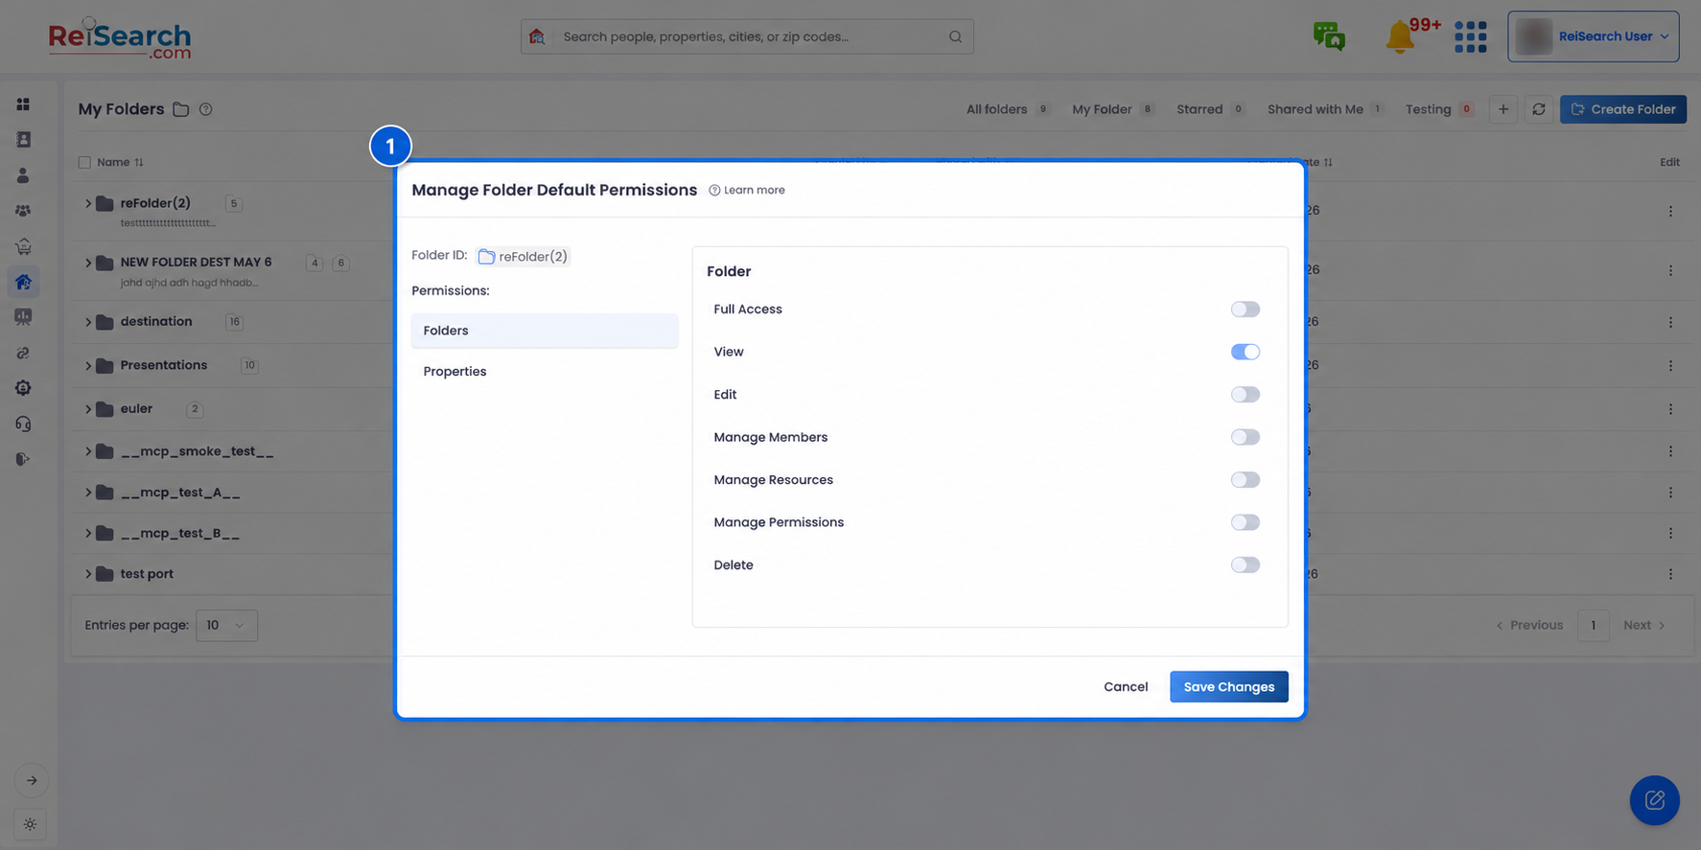Viewport: 1701px width, 850px height.
Task: Click the Create Folder button
Action: [x=1622, y=109]
